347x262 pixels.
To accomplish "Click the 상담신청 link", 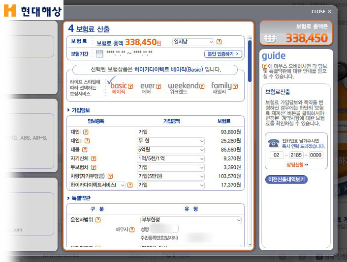I will click(x=297, y=164).
